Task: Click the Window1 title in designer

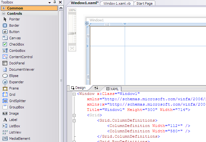Action: click(97, 20)
